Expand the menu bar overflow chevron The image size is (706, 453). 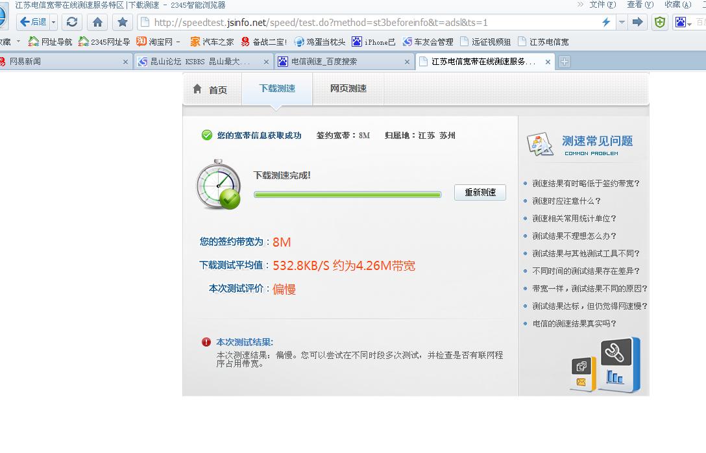tap(580, 5)
